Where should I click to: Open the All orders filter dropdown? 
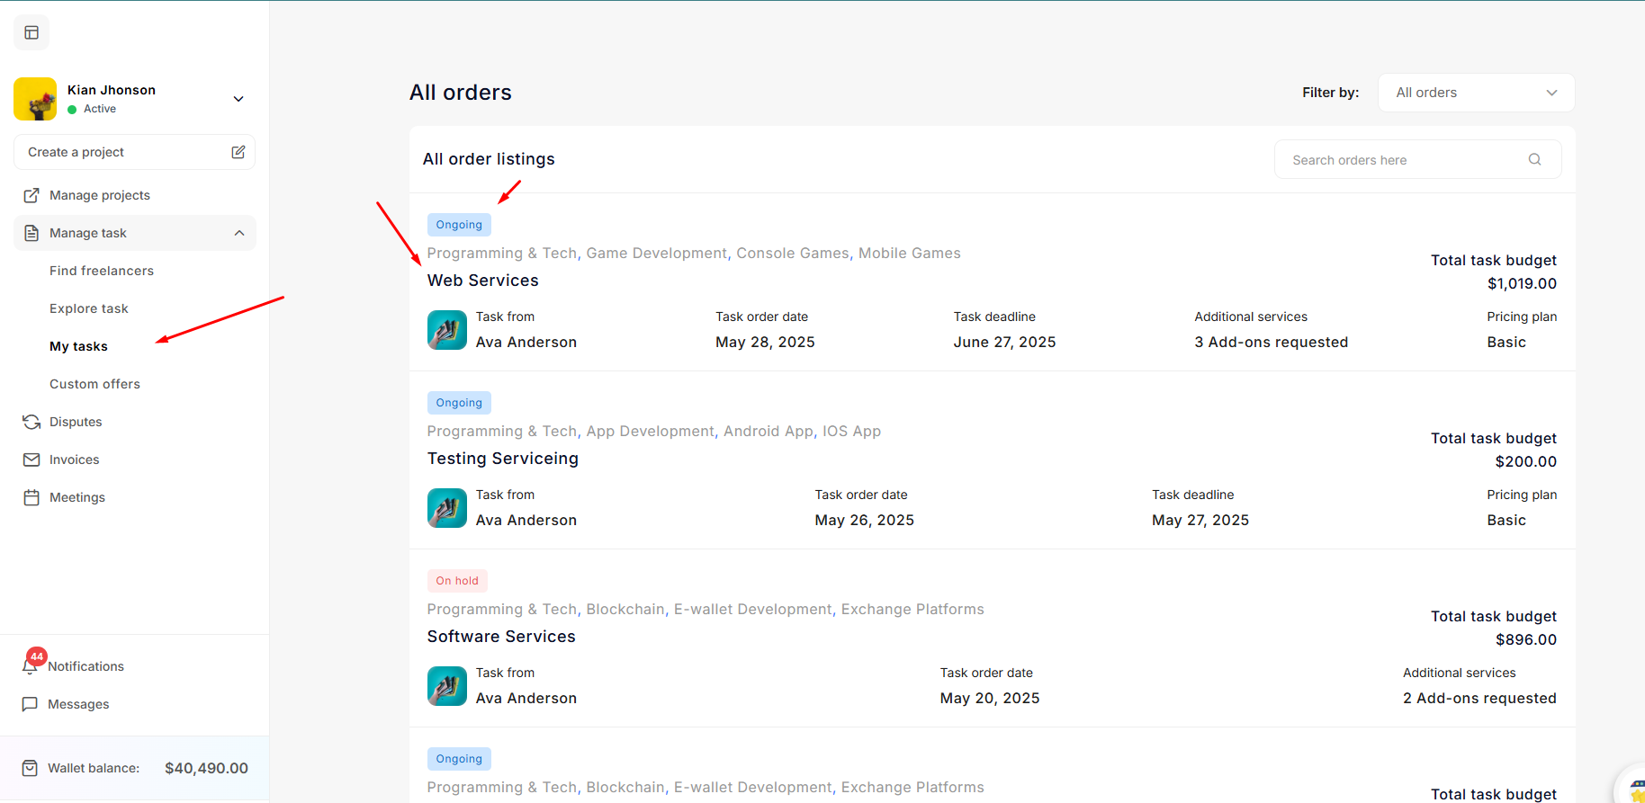(x=1476, y=93)
